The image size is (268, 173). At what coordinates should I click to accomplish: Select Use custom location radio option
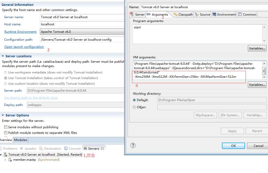(x=6, y=84)
